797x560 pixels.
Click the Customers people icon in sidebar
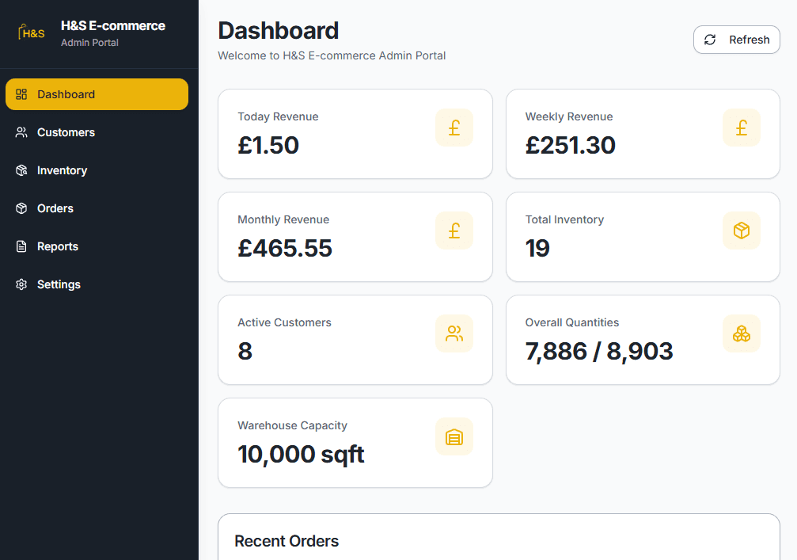(21, 132)
